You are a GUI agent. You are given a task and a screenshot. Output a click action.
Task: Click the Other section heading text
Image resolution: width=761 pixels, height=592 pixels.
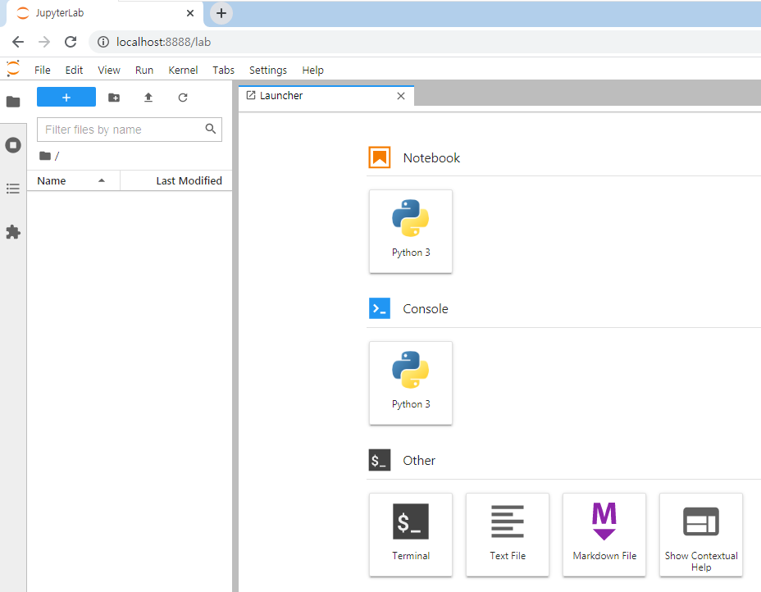pyautogui.click(x=419, y=461)
